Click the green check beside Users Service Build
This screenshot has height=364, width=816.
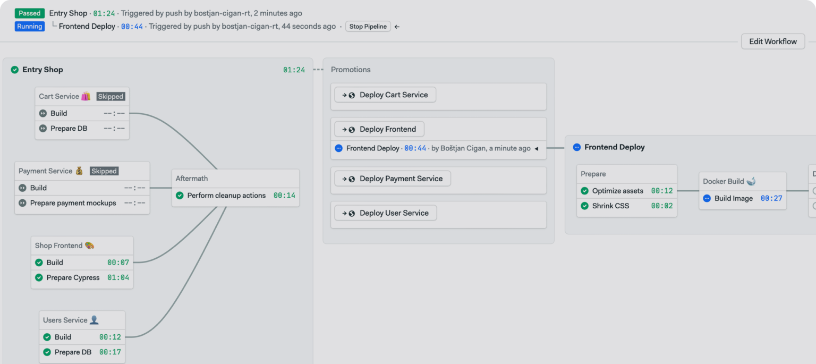coord(47,337)
